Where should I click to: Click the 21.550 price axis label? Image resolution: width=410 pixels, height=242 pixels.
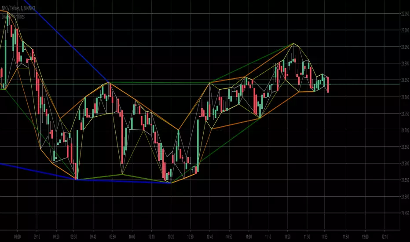405,180
